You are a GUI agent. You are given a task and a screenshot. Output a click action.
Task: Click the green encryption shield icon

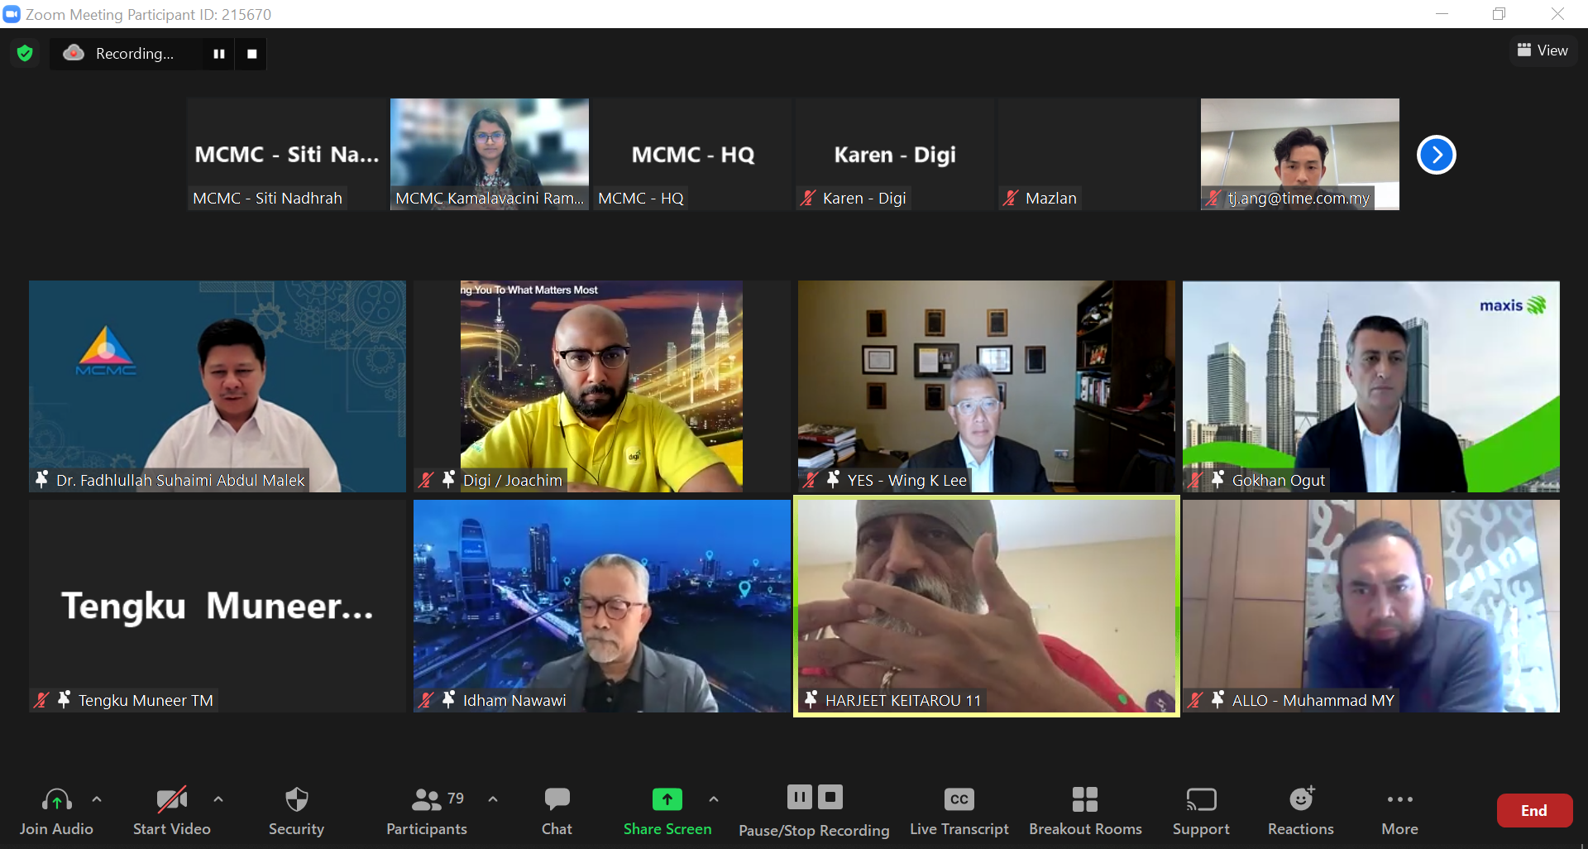click(x=25, y=54)
